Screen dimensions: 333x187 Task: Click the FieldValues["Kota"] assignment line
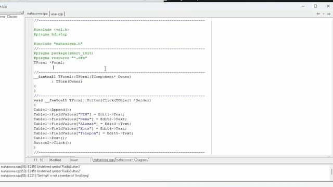[x=80, y=128]
